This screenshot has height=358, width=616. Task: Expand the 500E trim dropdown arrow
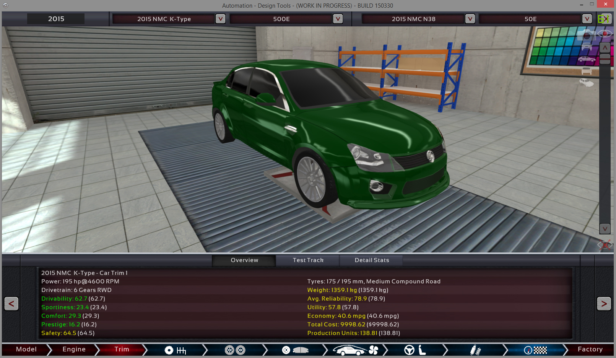coord(338,19)
